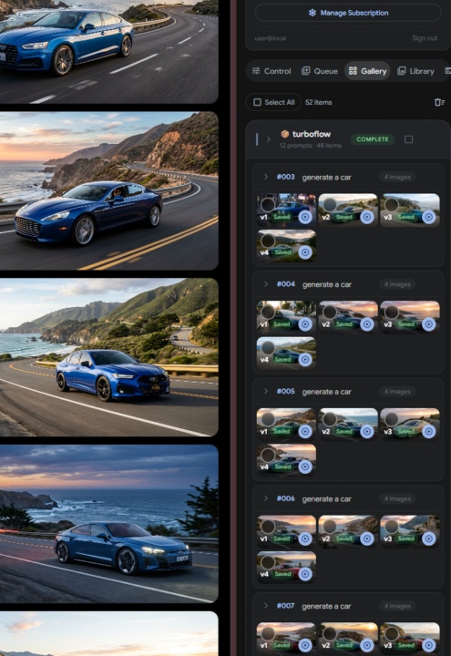This screenshot has width=451, height=656.
Task: Click play icon on #007 v1
Action: [305, 646]
